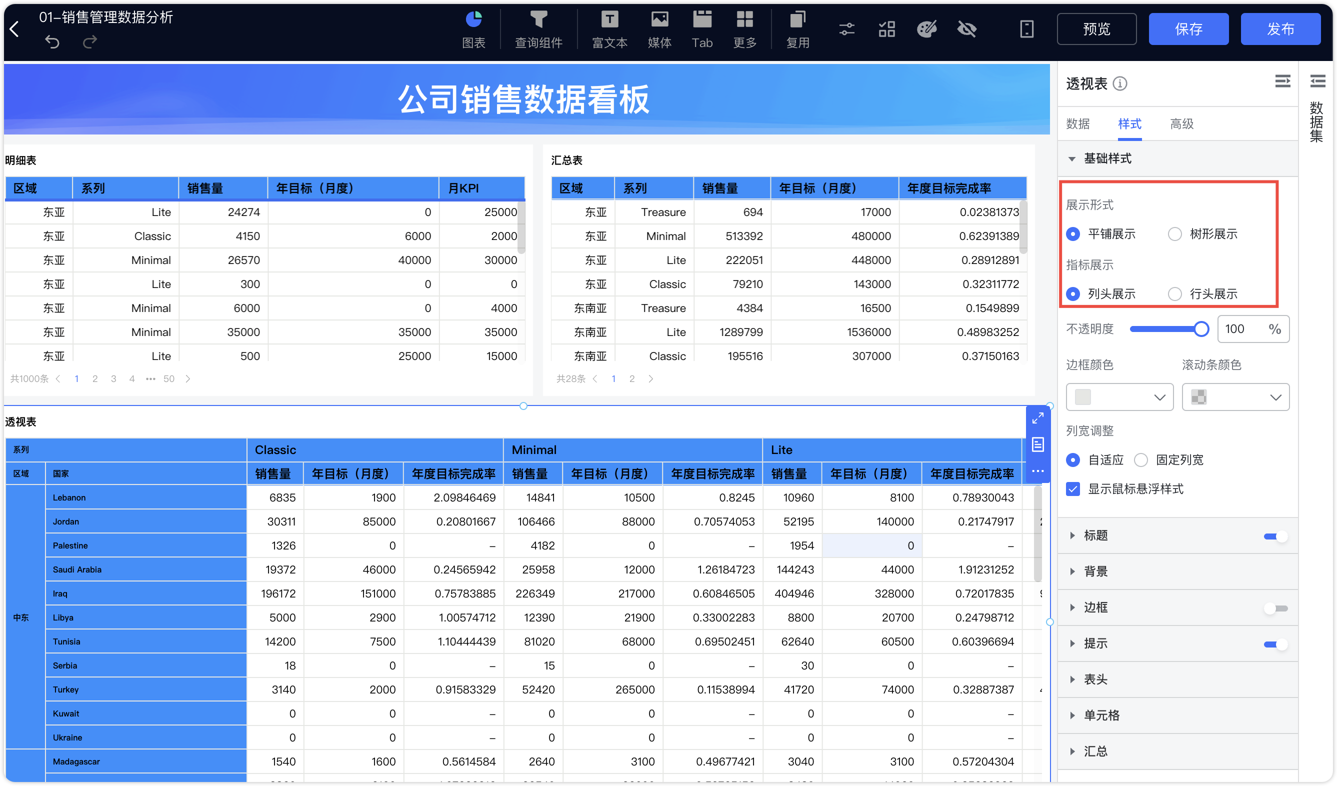Click the info icon next to 透视表

(1119, 83)
